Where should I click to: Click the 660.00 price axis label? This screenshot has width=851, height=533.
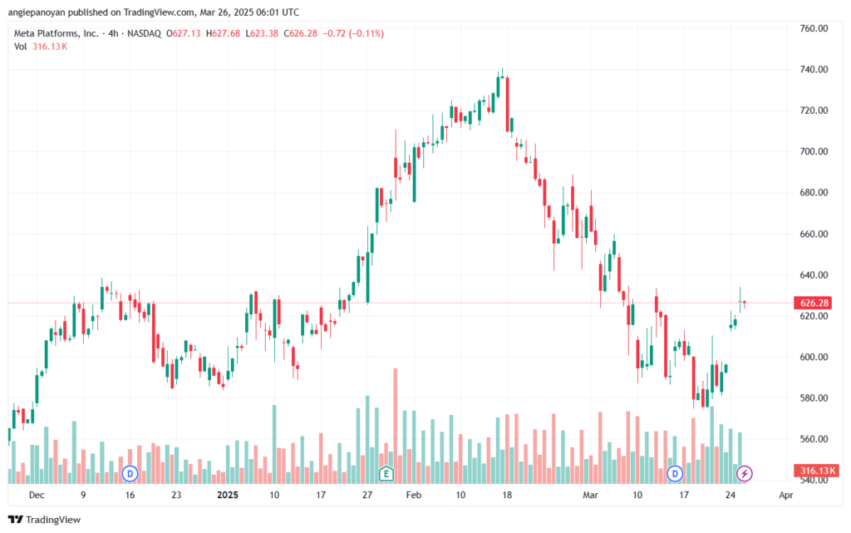point(814,234)
